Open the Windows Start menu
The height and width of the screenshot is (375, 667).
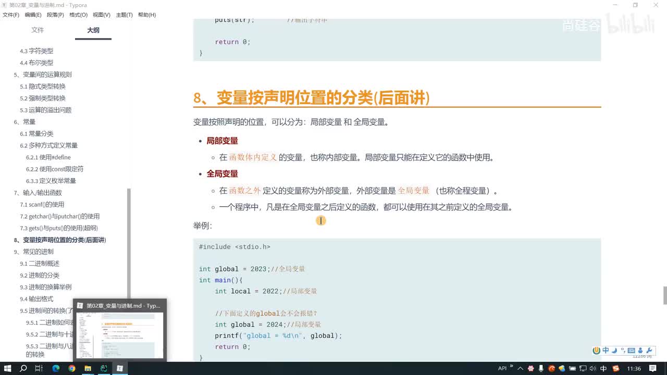pyautogui.click(x=7, y=368)
